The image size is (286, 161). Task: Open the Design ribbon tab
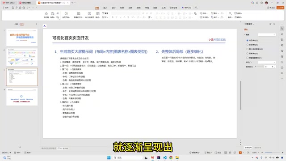[x=114, y=8]
